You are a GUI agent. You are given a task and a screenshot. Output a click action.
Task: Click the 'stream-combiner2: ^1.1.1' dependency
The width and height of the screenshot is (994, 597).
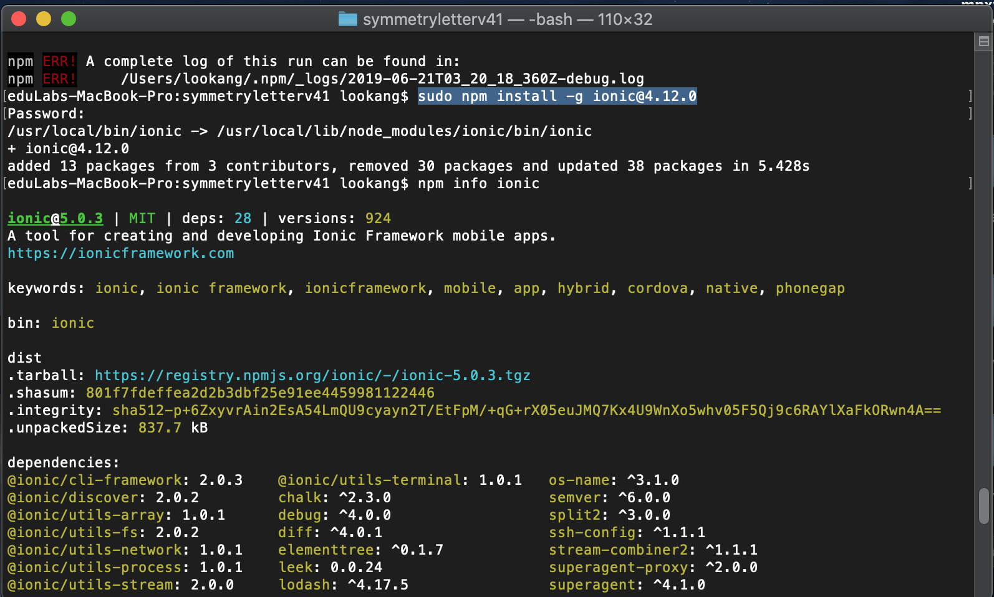coord(654,550)
